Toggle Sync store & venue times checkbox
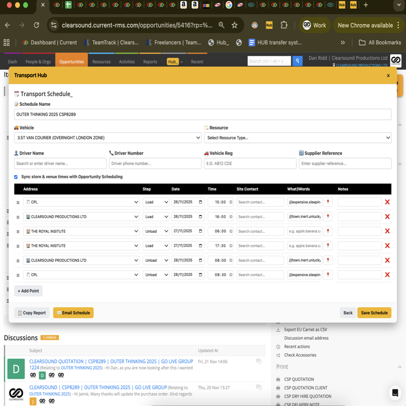 16,177
